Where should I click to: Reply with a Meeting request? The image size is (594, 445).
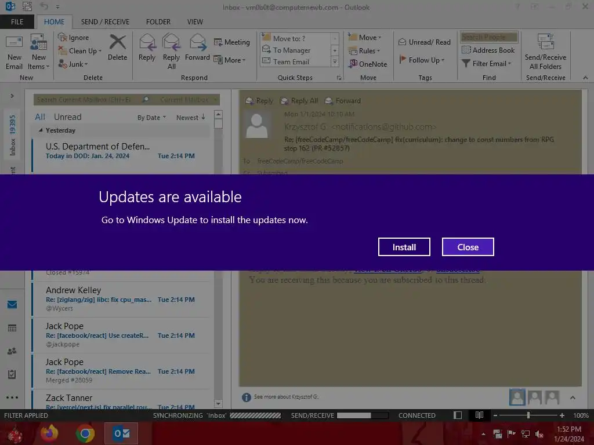pyautogui.click(x=232, y=42)
